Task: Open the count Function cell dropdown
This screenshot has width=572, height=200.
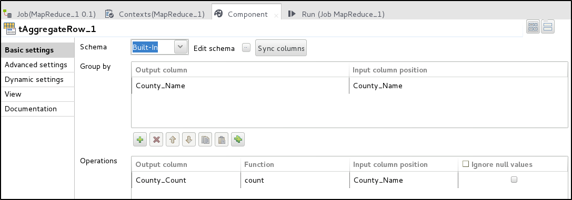Action: tap(295, 180)
